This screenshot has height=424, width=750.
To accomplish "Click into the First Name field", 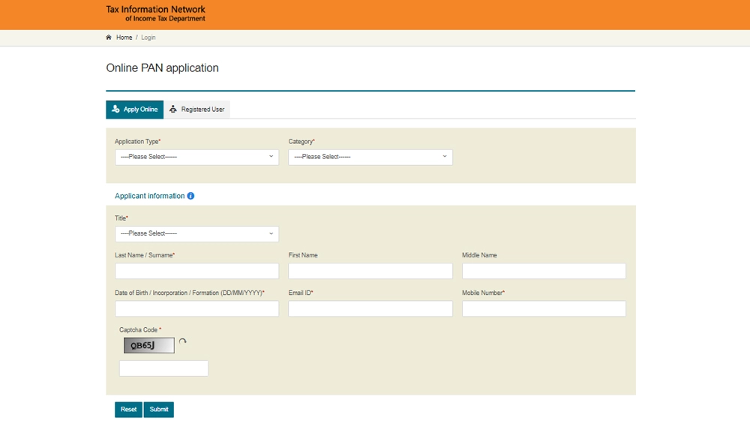I will (x=370, y=271).
